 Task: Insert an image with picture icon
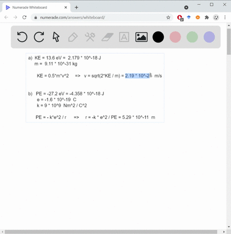pos(141,37)
